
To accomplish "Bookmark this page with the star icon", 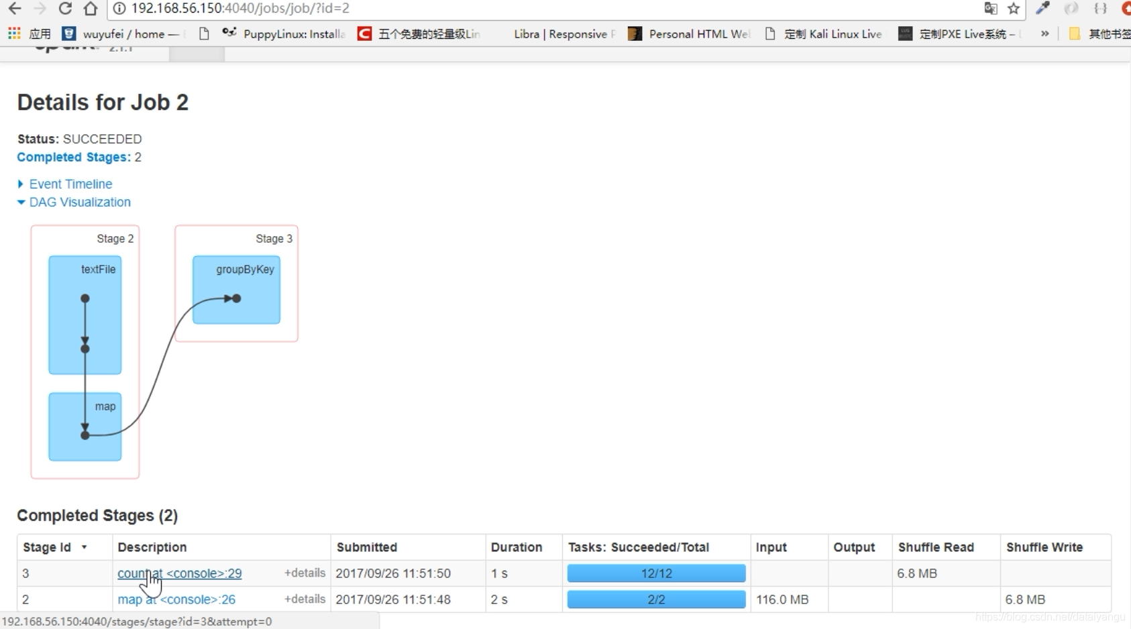I will click(1014, 8).
